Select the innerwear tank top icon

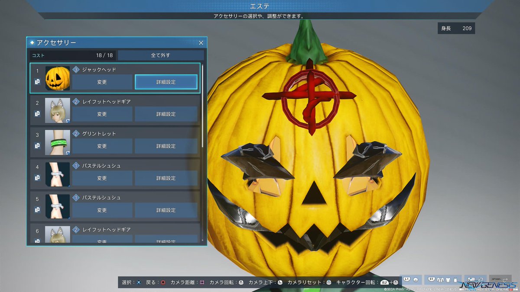point(455,280)
